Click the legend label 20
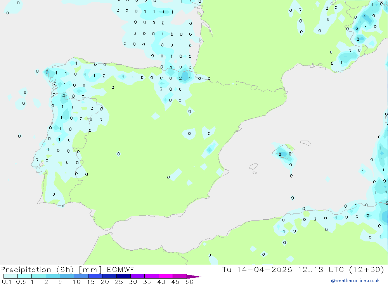This screenshot has width=388, height=284. point(105,282)
